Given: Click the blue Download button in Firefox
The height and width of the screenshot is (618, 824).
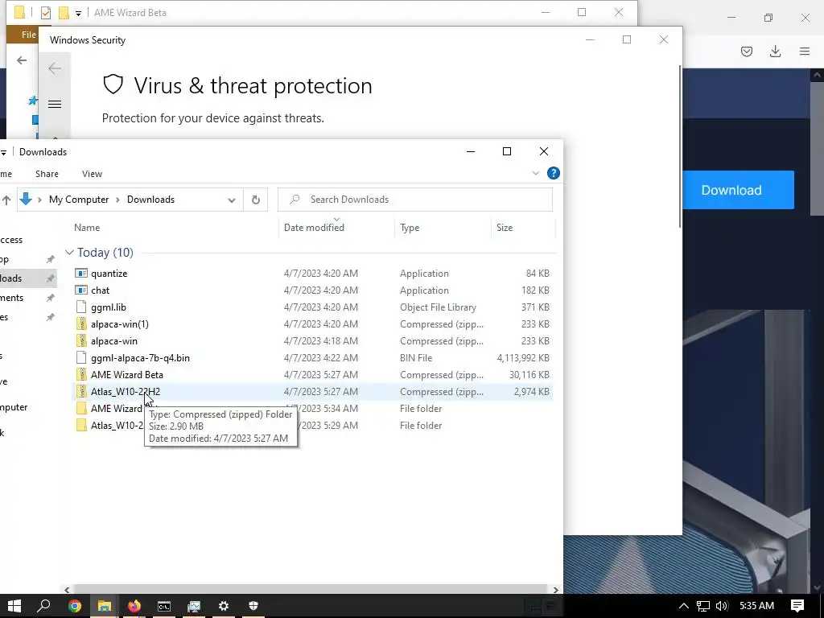Looking at the screenshot, I should click(x=737, y=190).
